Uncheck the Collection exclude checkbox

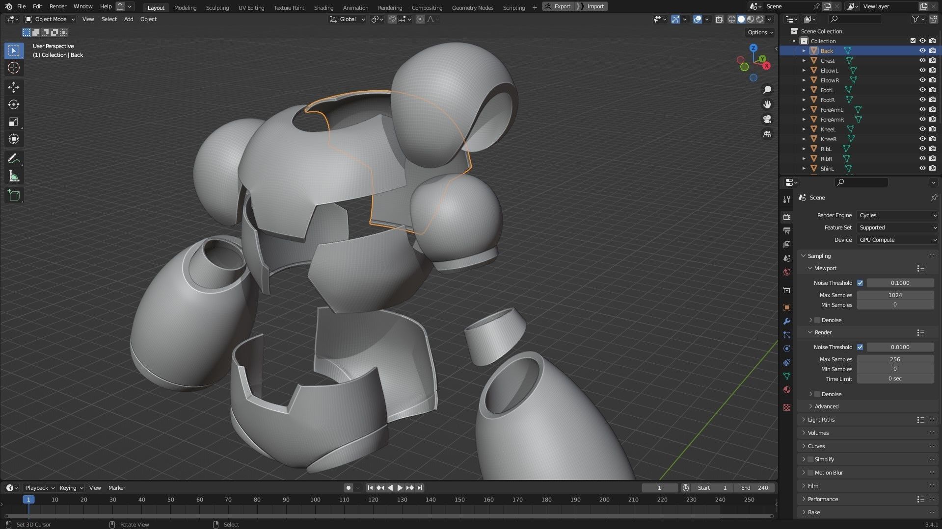pyautogui.click(x=913, y=41)
